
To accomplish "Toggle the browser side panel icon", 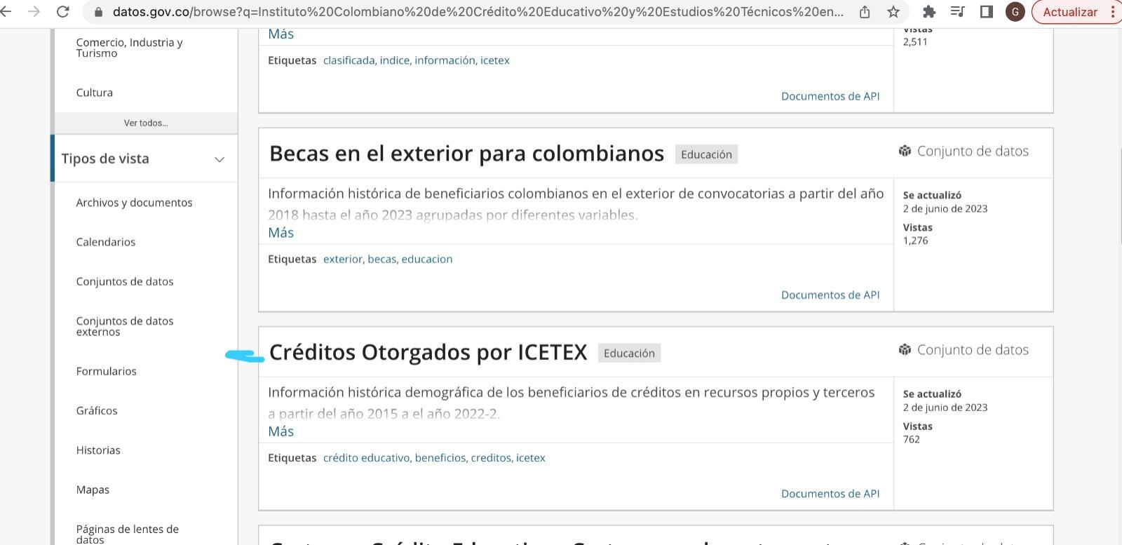I will tap(986, 12).
